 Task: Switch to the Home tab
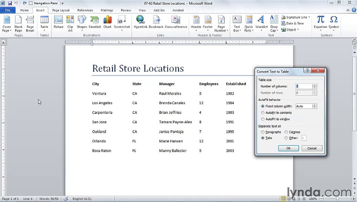click(x=24, y=10)
